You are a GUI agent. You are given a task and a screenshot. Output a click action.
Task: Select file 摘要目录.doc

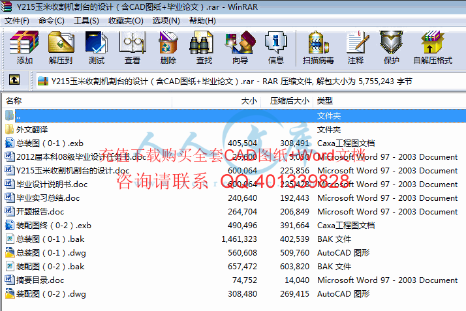click(40, 280)
